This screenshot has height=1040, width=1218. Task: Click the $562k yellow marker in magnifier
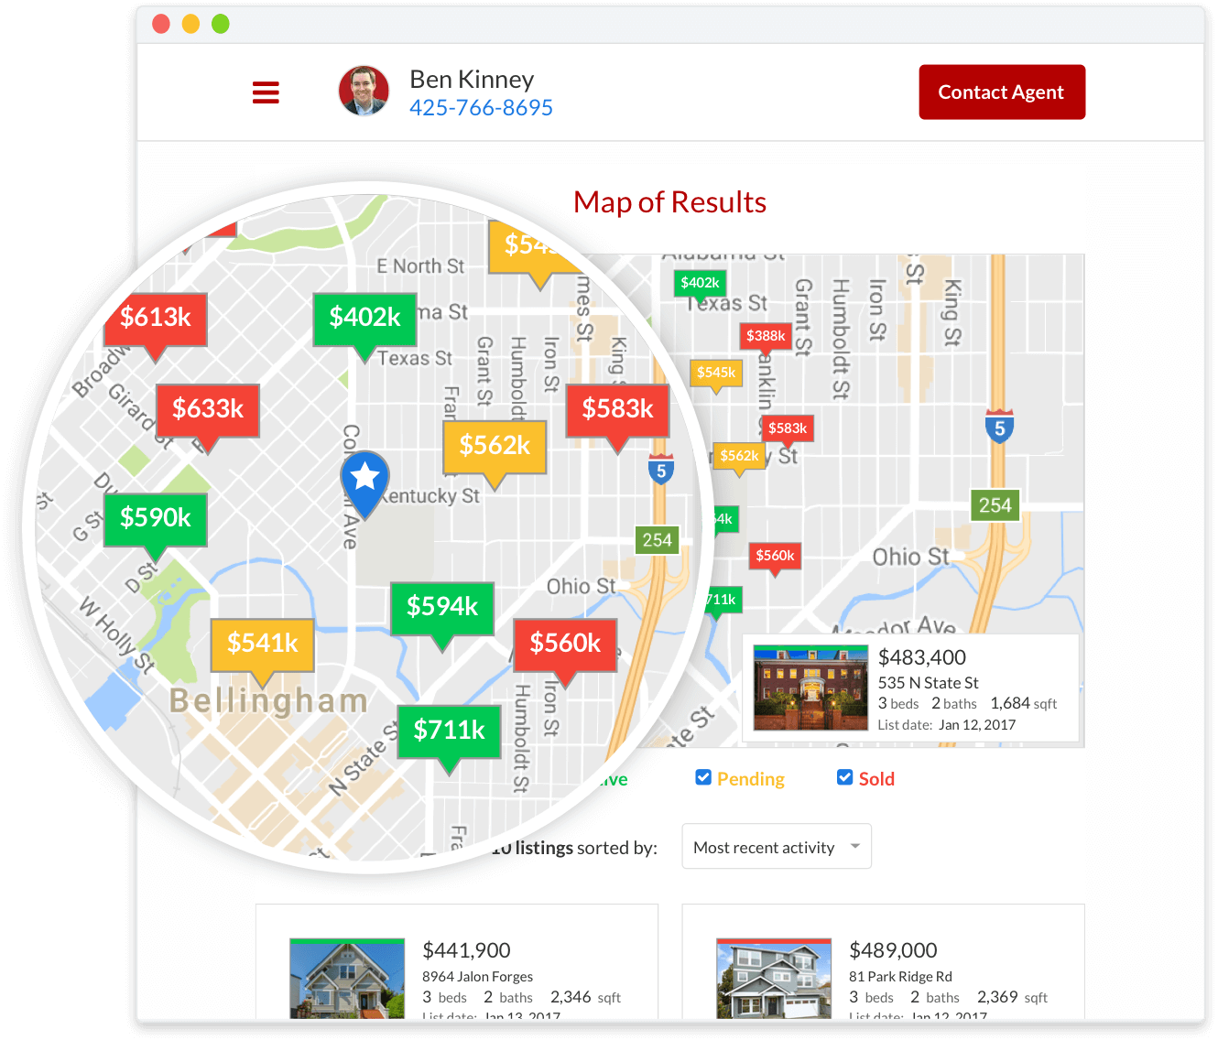tap(495, 447)
